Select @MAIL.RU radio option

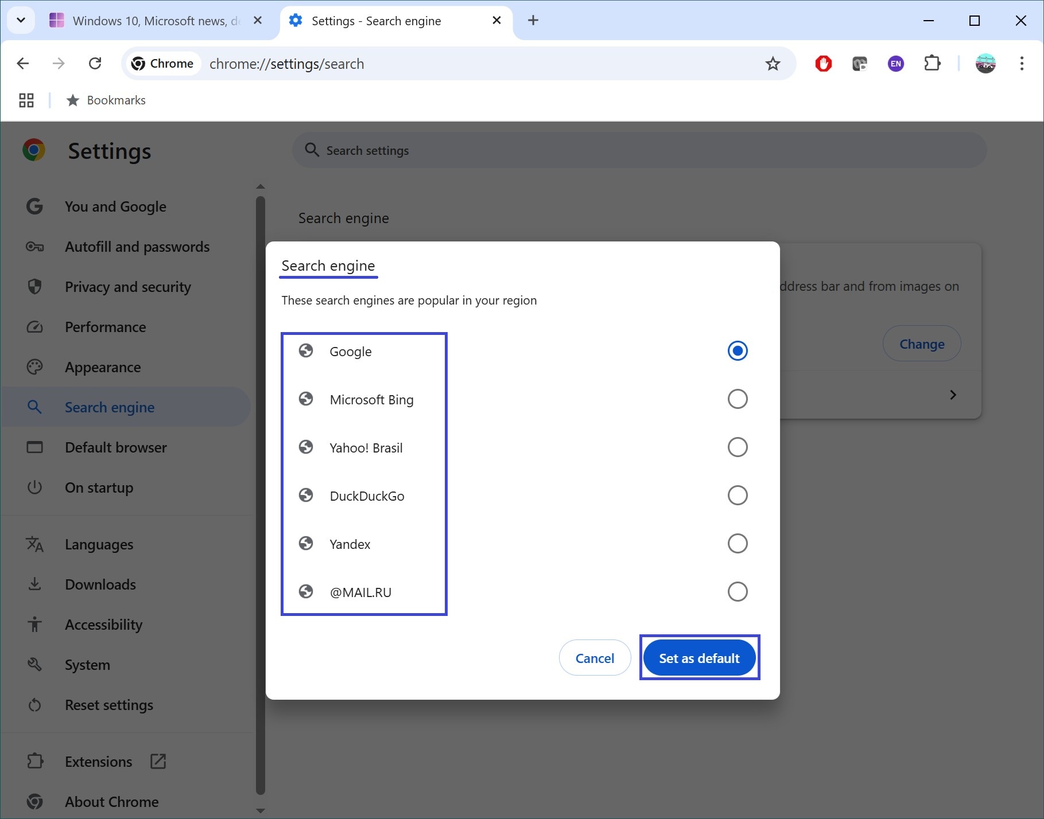tap(738, 592)
